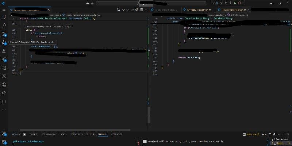
Task: Click debug Step Out
Action: point(230,3)
